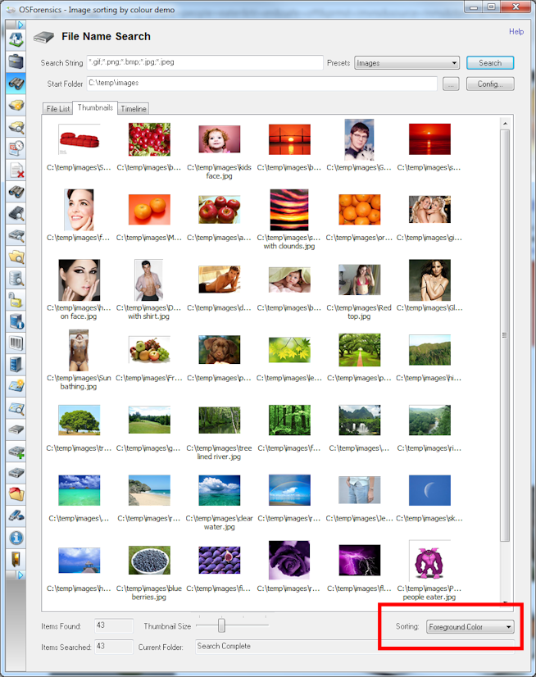Screen dimensions: 536x677
Task: Click the USB drive sidebar icon
Action: 16,516
